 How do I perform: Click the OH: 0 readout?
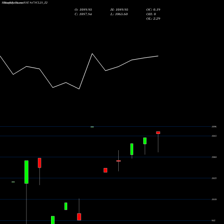coord(151,14)
